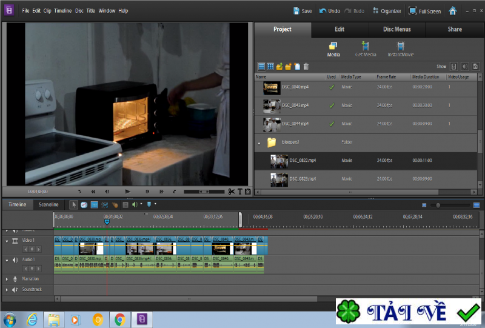Adjust the timeline zoom slider
Viewport: 485px width, 328px height.
pos(438,205)
